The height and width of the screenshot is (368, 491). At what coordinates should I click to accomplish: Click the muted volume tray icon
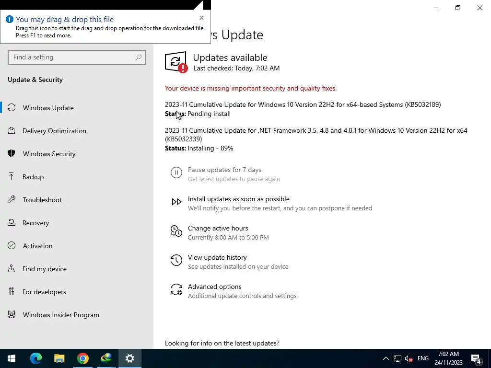409,358
